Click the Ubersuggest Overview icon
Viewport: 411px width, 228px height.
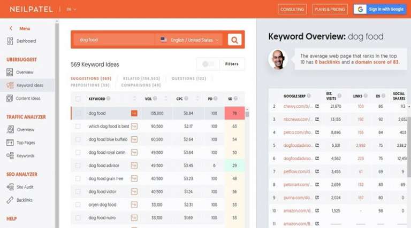(x=10, y=73)
